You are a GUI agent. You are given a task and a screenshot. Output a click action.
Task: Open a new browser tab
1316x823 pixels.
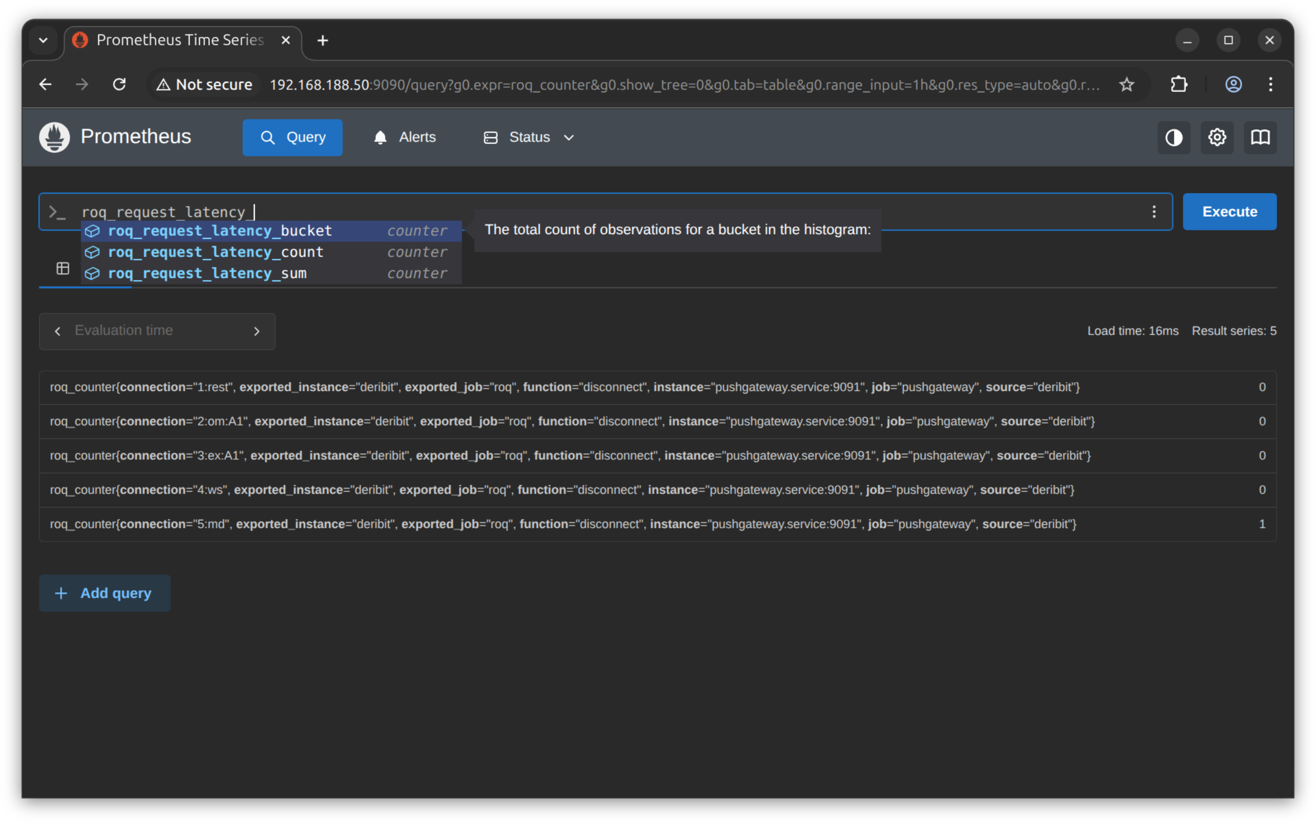pos(322,40)
